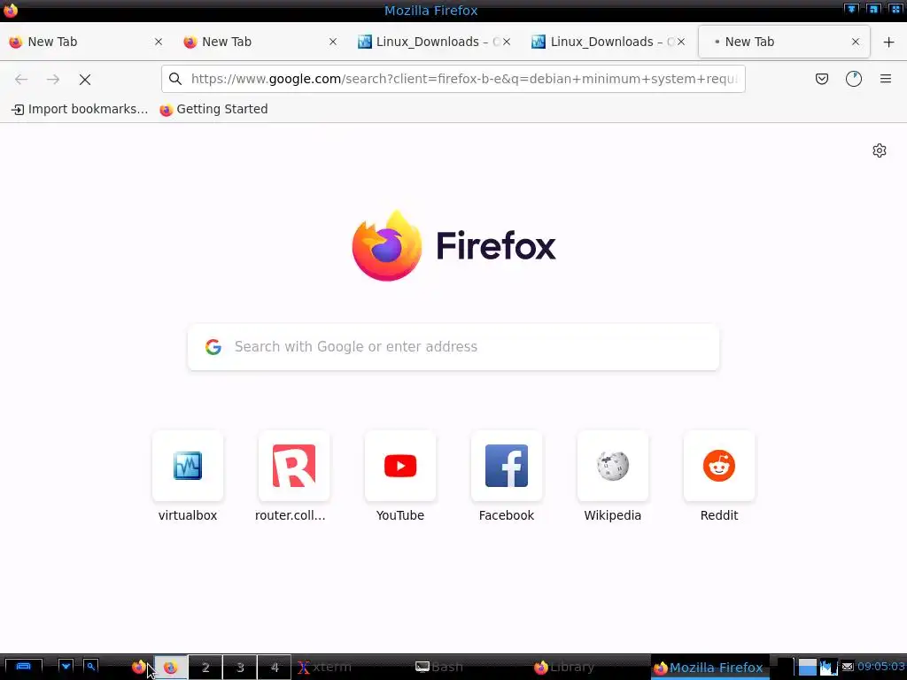Click Import bookmarks... in bookmarks toolbar
This screenshot has height=680, width=907.
tap(80, 109)
